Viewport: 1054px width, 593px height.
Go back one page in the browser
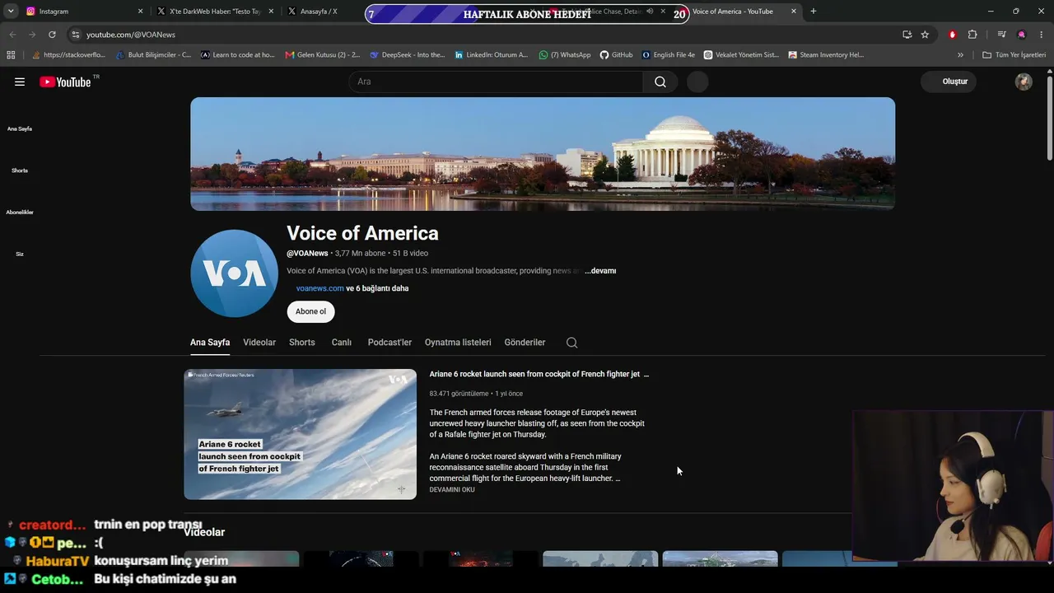(x=12, y=35)
